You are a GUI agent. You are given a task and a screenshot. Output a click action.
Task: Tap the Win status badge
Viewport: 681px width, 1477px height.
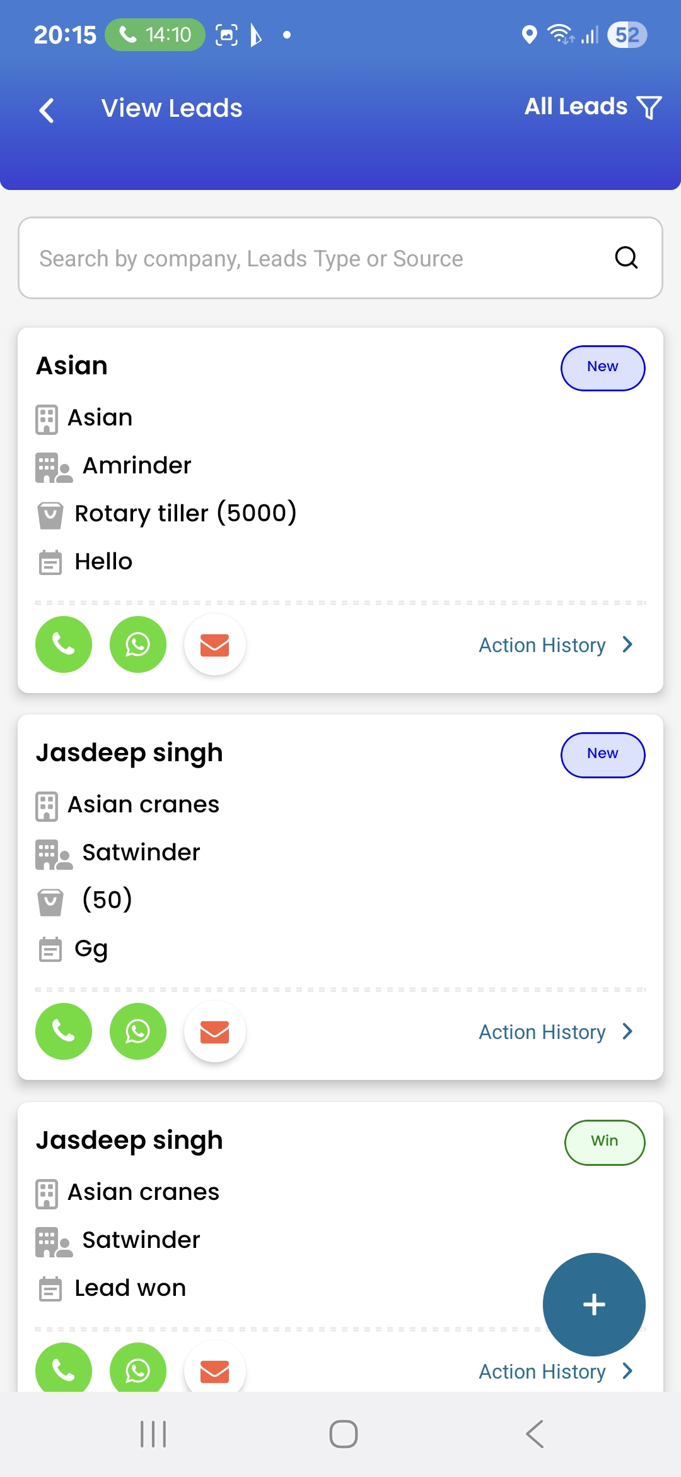point(605,1142)
